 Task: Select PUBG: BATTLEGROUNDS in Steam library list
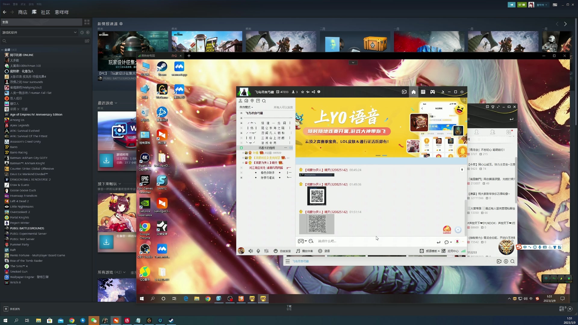(x=27, y=228)
